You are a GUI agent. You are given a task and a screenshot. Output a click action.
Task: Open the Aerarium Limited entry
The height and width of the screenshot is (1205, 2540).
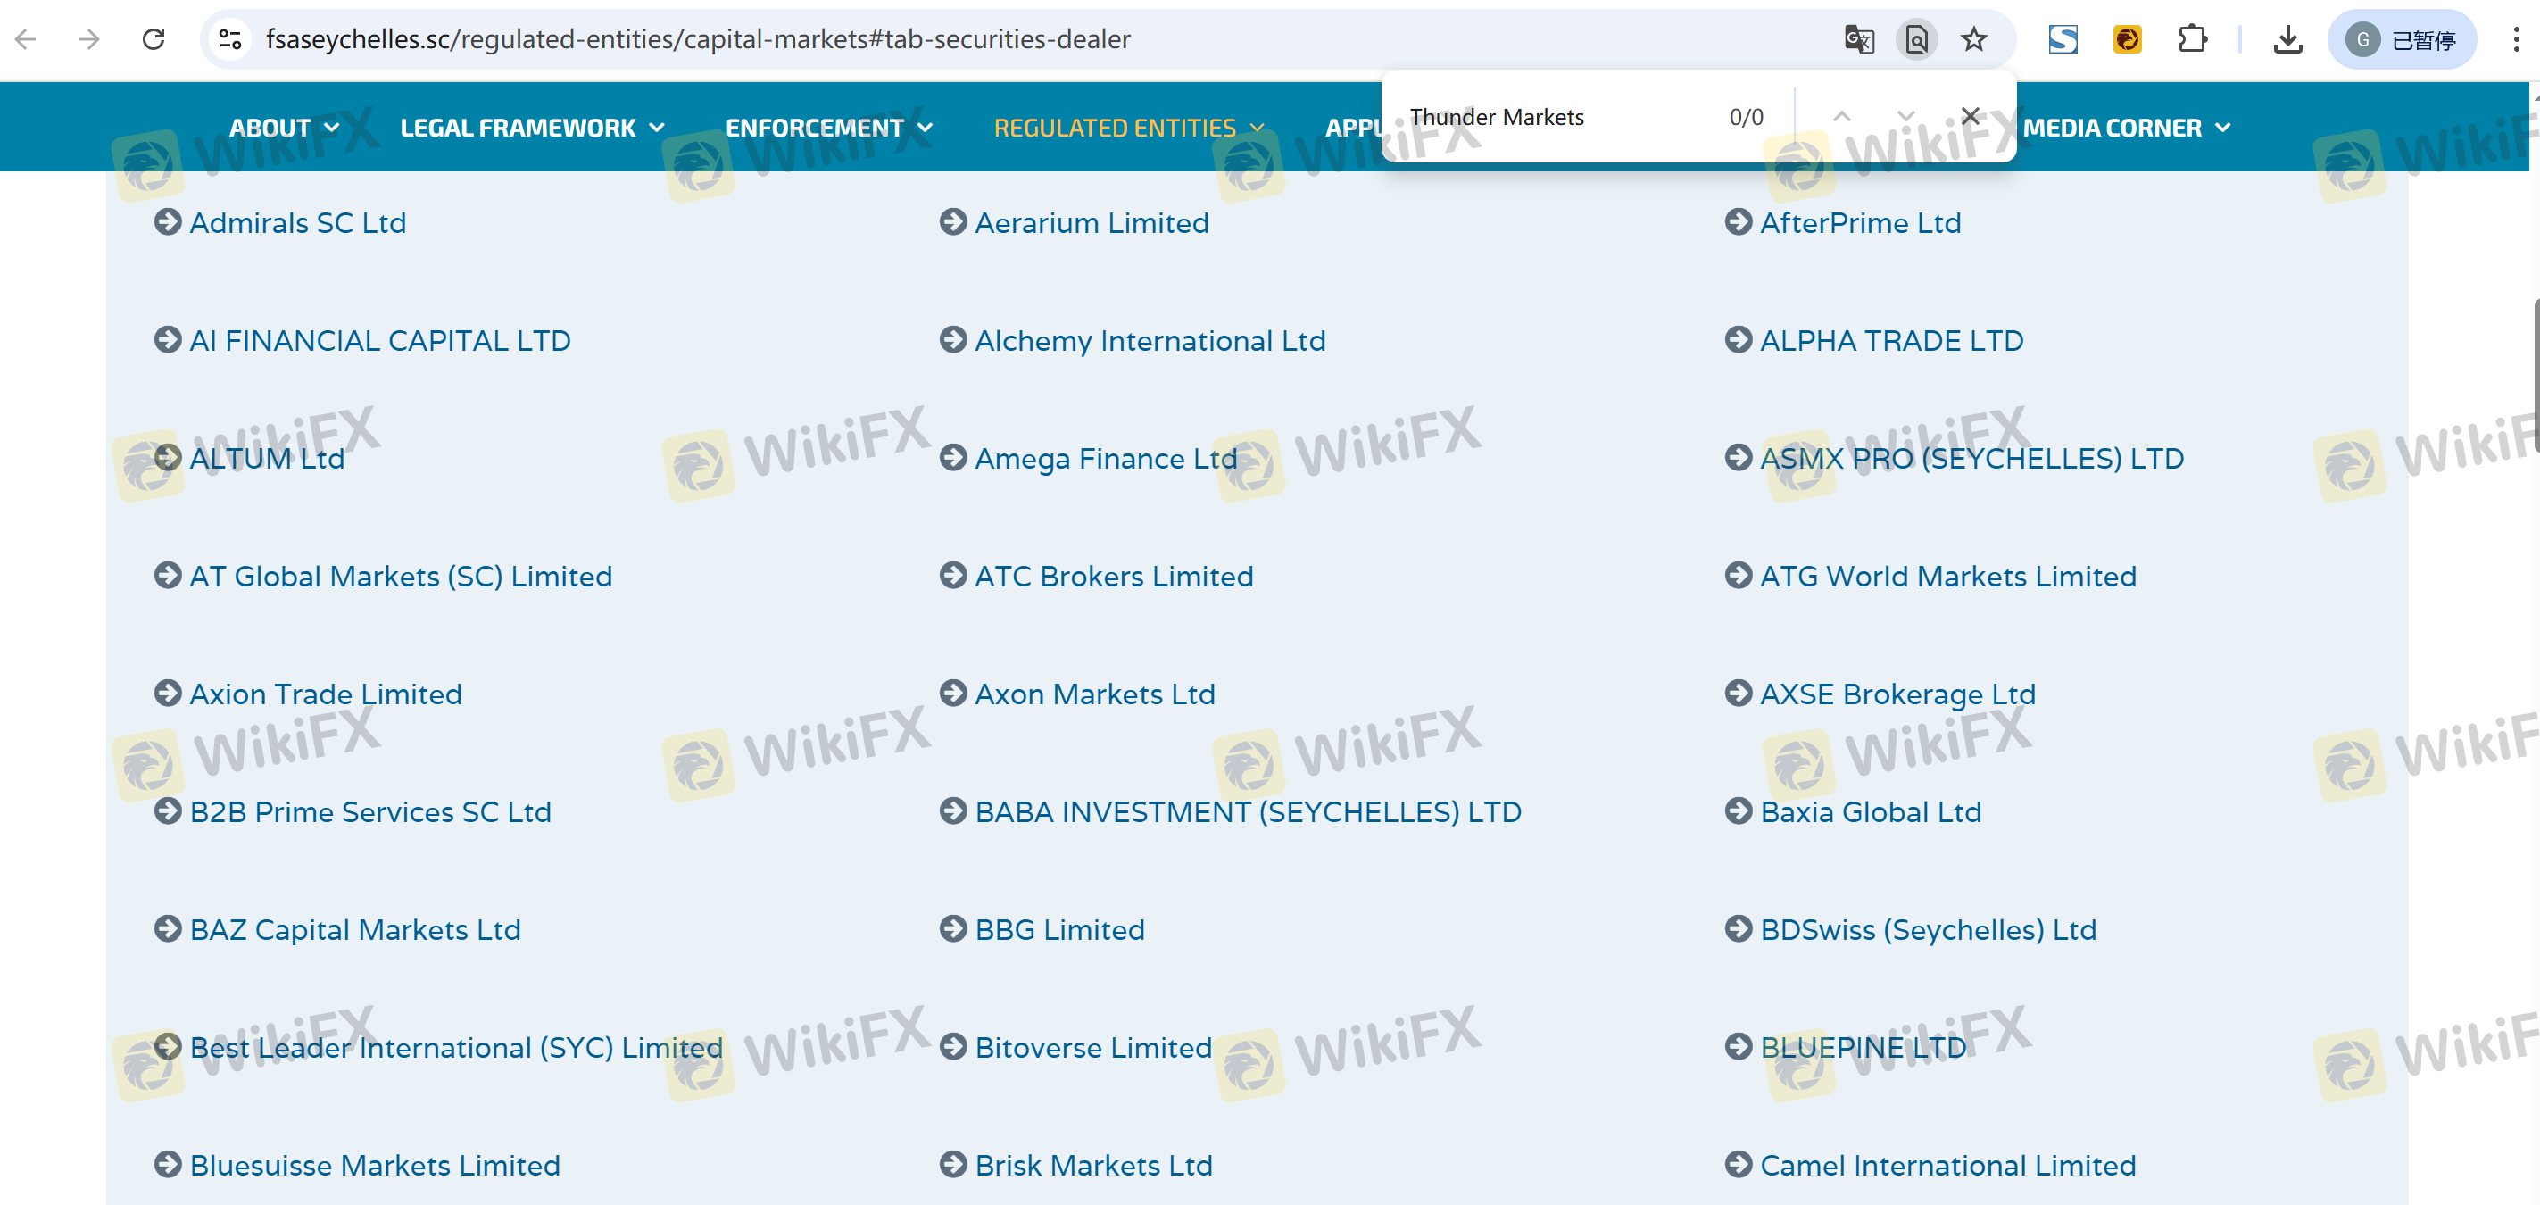[x=1092, y=223]
